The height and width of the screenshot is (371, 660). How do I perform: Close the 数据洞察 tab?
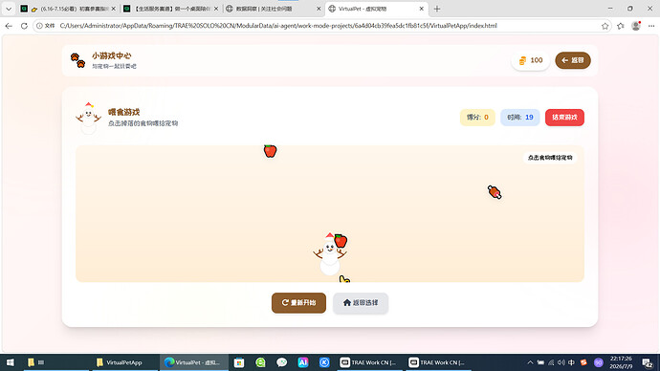coord(319,9)
